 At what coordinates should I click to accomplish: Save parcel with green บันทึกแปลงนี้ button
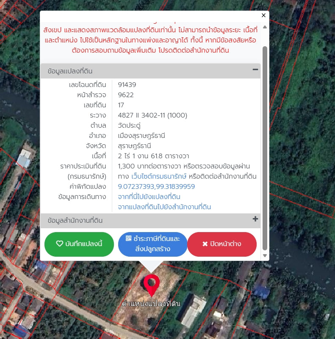[x=79, y=244]
